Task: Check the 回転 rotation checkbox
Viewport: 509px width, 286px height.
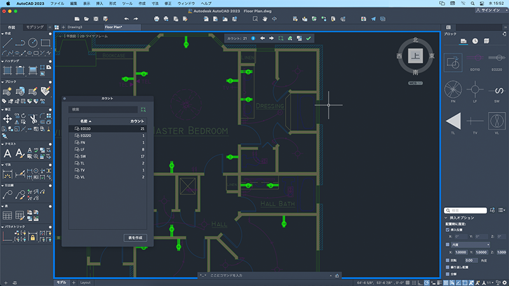Action: [x=447, y=260]
